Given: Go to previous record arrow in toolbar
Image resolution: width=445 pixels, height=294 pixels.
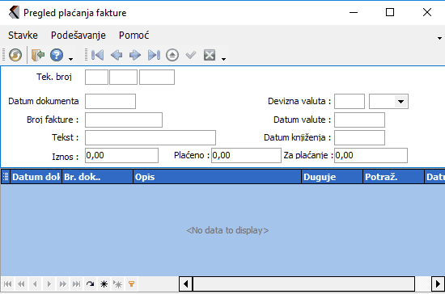Looking at the screenshot, I should coord(117,55).
